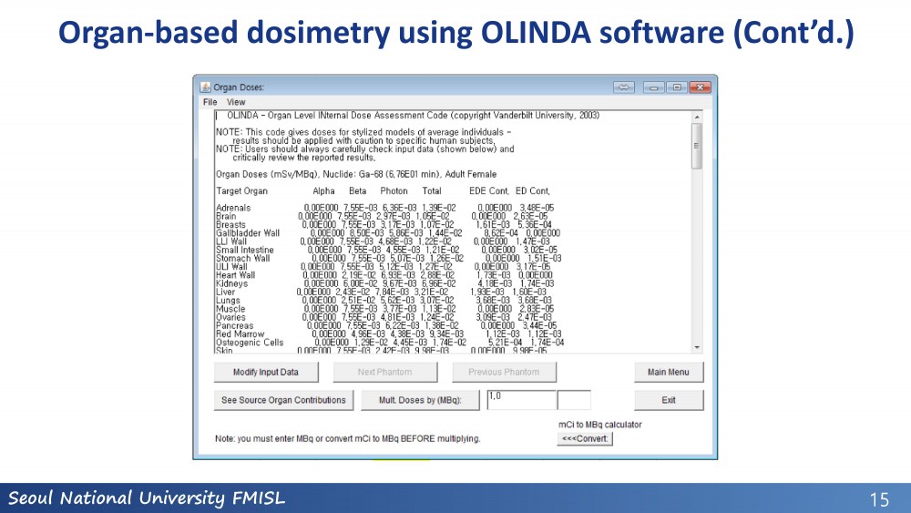The image size is (911, 513).
Task: Click the Liver row label
Action: pyautogui.click(x=225, y=292)
